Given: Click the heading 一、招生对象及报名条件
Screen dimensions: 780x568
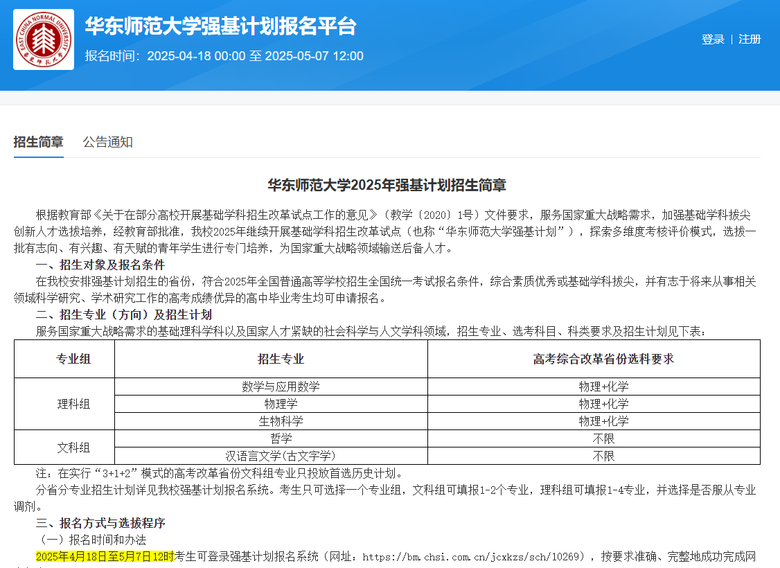Looking at the screenshot, I should 100,265.
